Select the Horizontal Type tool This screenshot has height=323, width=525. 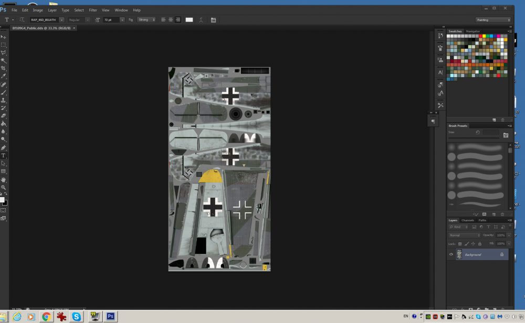point(4,155)
